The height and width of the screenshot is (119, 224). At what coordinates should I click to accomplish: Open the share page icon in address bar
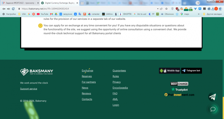tap(161, 9)
